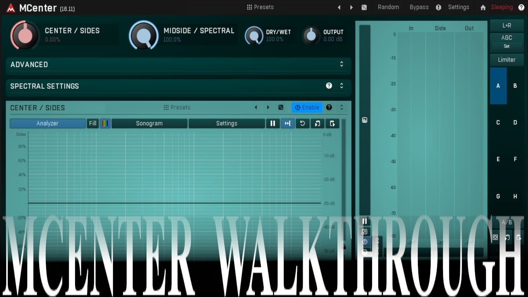Go to previous global preset arrow
Viewport: 528px width, 297px height.
(339, 7)
